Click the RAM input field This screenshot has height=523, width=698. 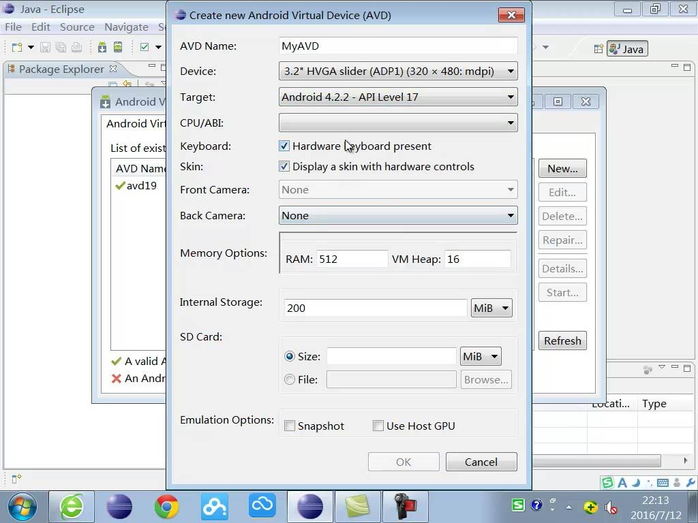click(352, 259)
